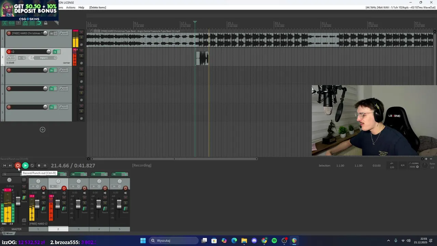The width and height of the screenshot is (437, 246).
Task: Open the FX chain on track 4
Action: pyautogui.click(x=52, y=89)
